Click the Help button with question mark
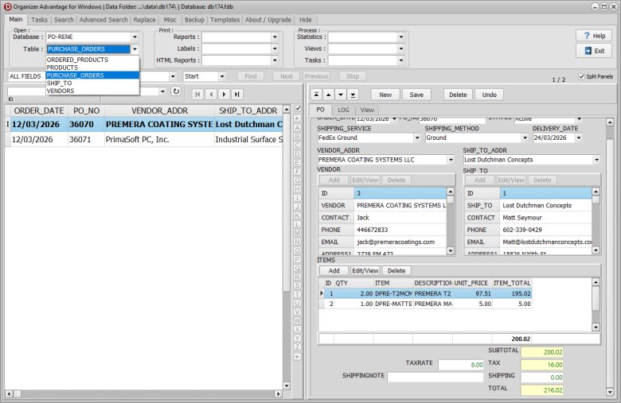The height and width of the screenshot is (403, 621). (x=594, y=36)
